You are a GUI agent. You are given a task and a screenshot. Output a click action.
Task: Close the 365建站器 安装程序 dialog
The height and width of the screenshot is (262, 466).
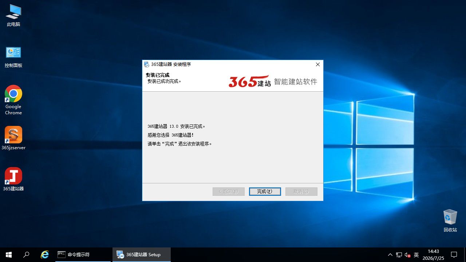[x=317, y=64]
